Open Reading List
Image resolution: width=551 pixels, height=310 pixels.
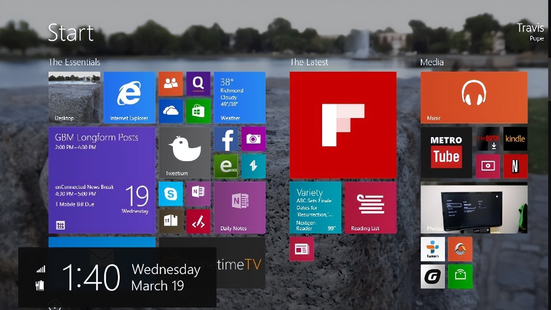pos(370,207)
